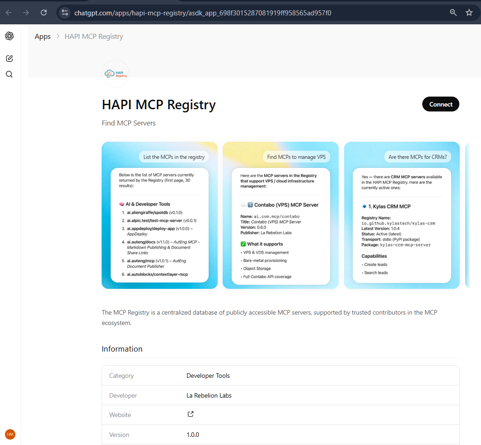Viewport: 481px width, 445px height.
Task: Open the website external link icon
Action: click(190, 414)
